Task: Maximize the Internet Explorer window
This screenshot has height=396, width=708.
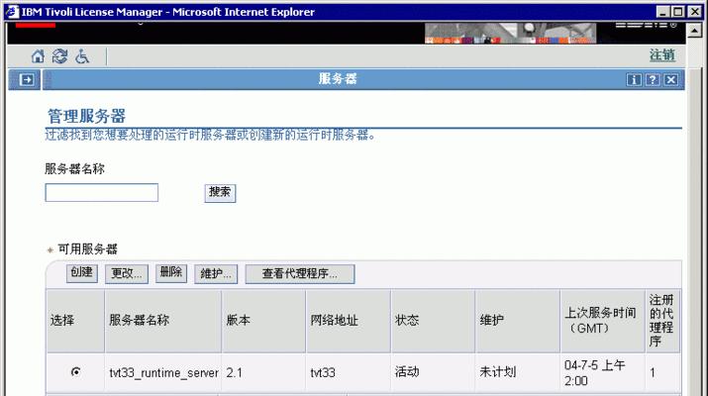Action: tap(678, 11)
